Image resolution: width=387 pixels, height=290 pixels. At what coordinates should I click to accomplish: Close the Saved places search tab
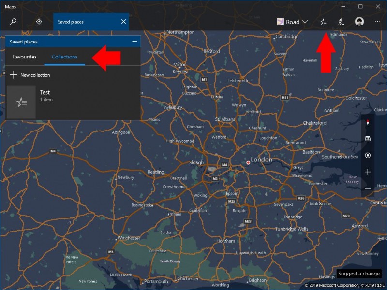123,22
